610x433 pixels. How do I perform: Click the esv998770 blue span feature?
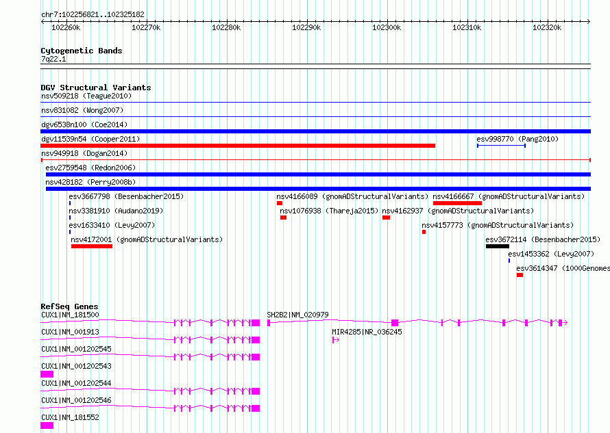tap(502, 146)
